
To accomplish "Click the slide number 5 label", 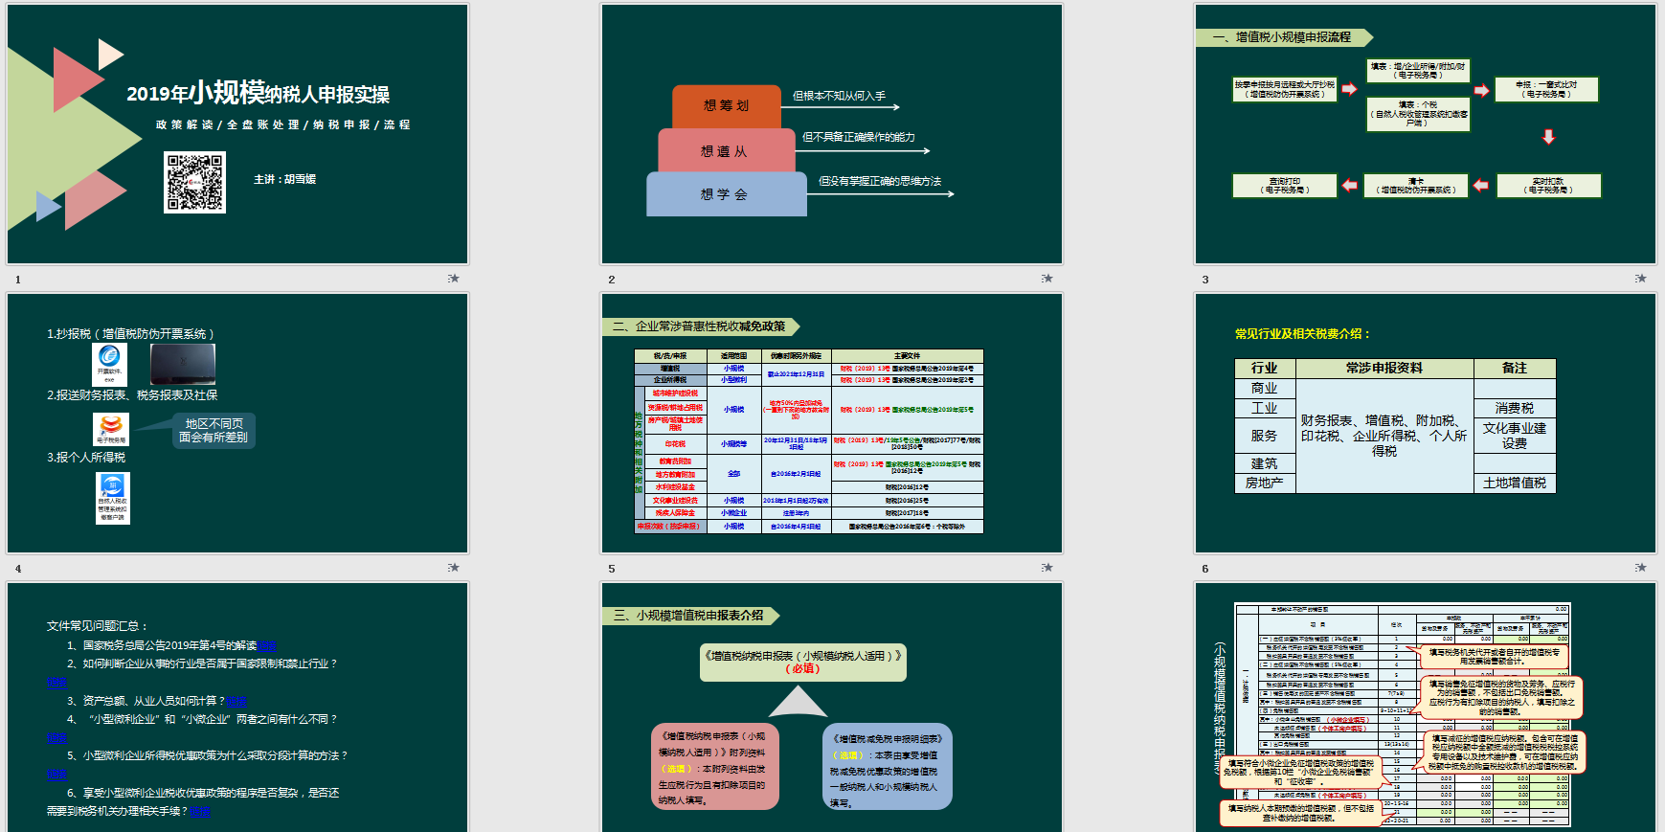I will pyautogui.click(x=612, y=569).
